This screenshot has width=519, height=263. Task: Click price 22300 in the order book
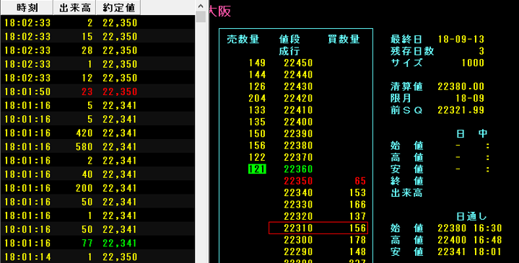298,240
